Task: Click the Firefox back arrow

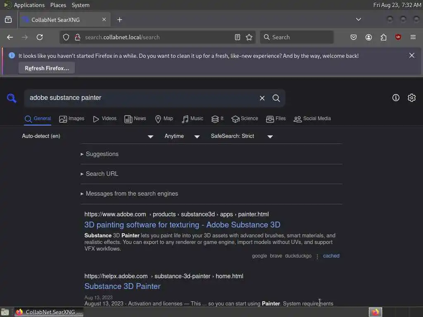Action: coord(10,37)
